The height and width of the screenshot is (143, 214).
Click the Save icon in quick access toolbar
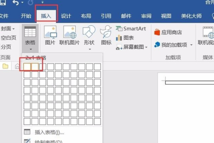tap(3, 3)
